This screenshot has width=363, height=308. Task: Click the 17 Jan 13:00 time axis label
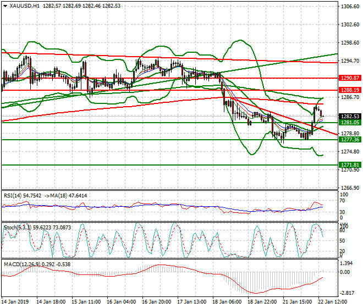tap(192, 302)
